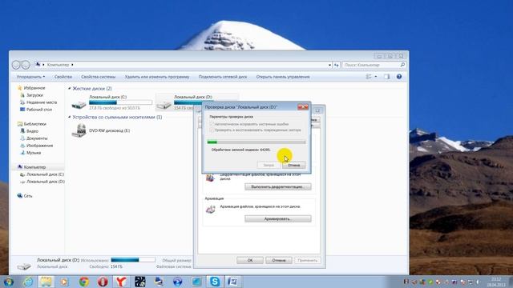Open the Упорядочить dropdown menu
Screen dimensions: 513x288
30,77
